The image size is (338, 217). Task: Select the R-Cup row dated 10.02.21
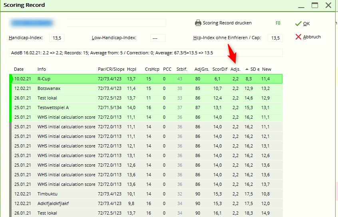[x=44, y=79]
